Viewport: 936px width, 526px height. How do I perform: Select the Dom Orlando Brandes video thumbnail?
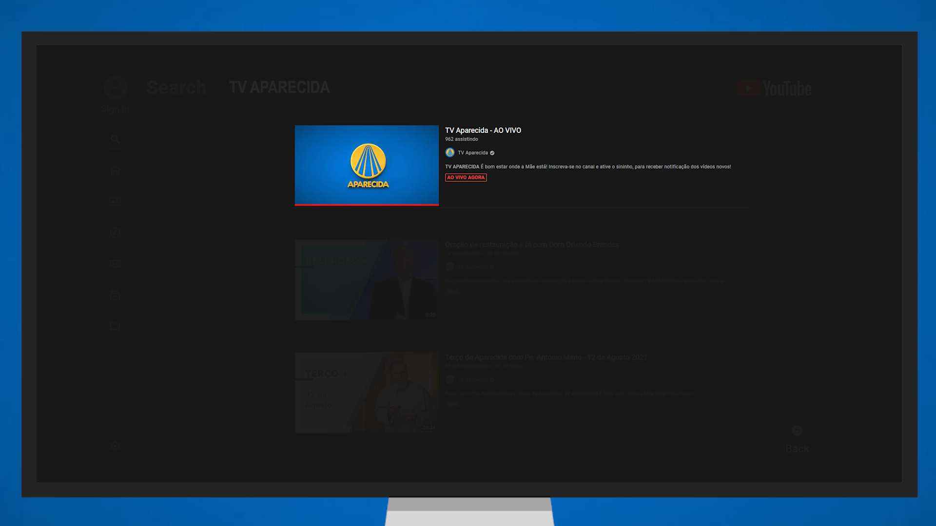367,280
